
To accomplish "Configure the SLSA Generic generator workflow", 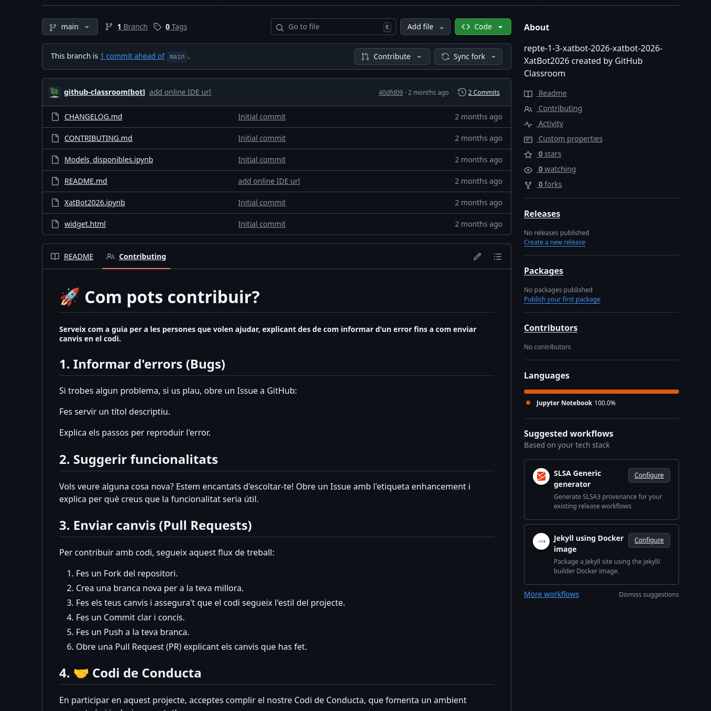I will tap(649, 475).
